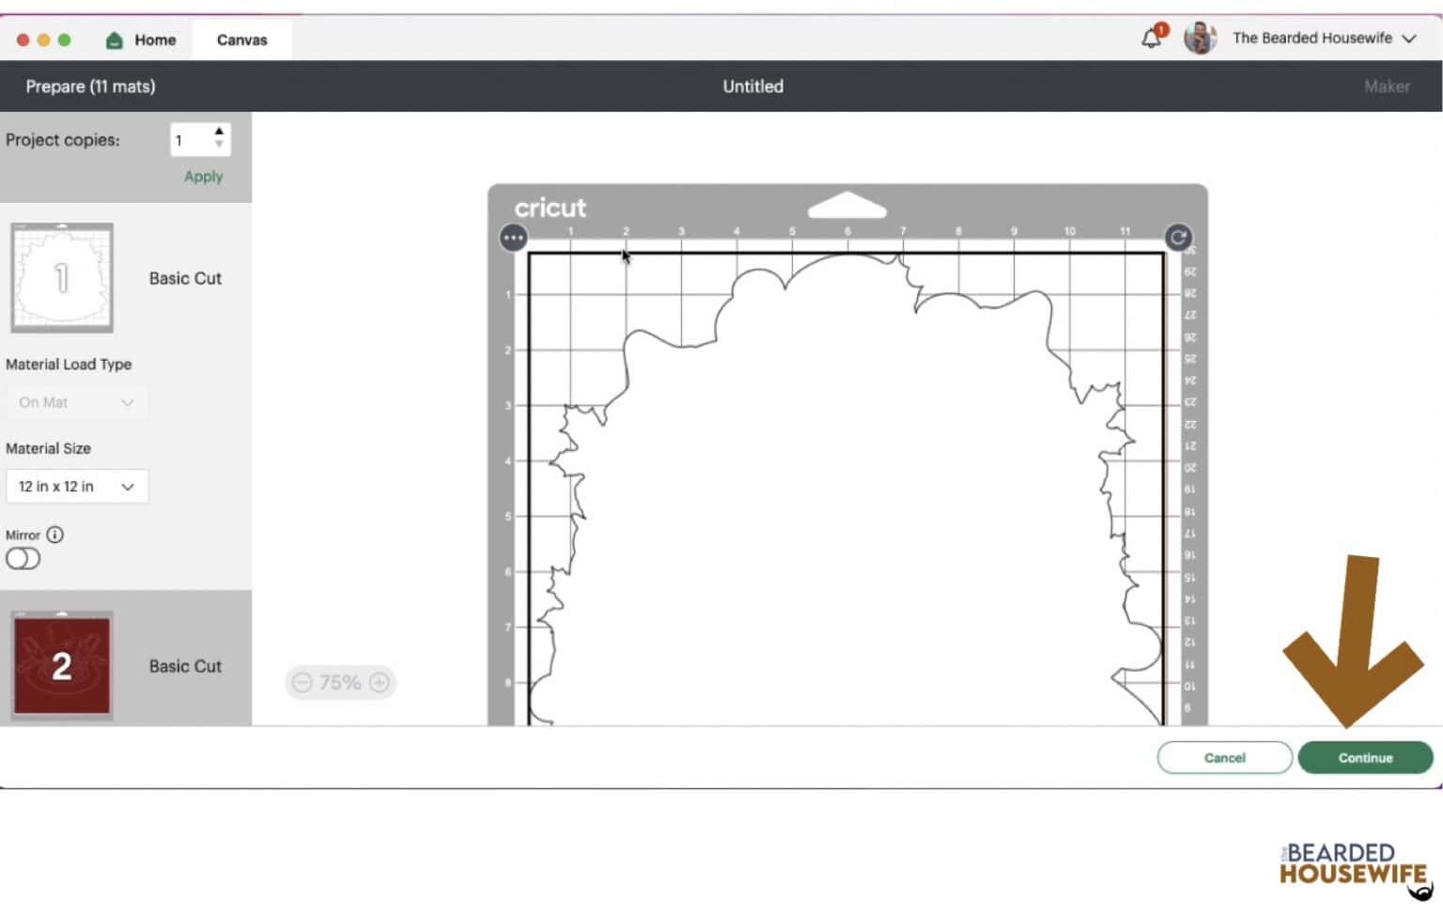Open the Material Size dropdown
Viewport: 1443px width, 917px height.
tap(77, 487)
